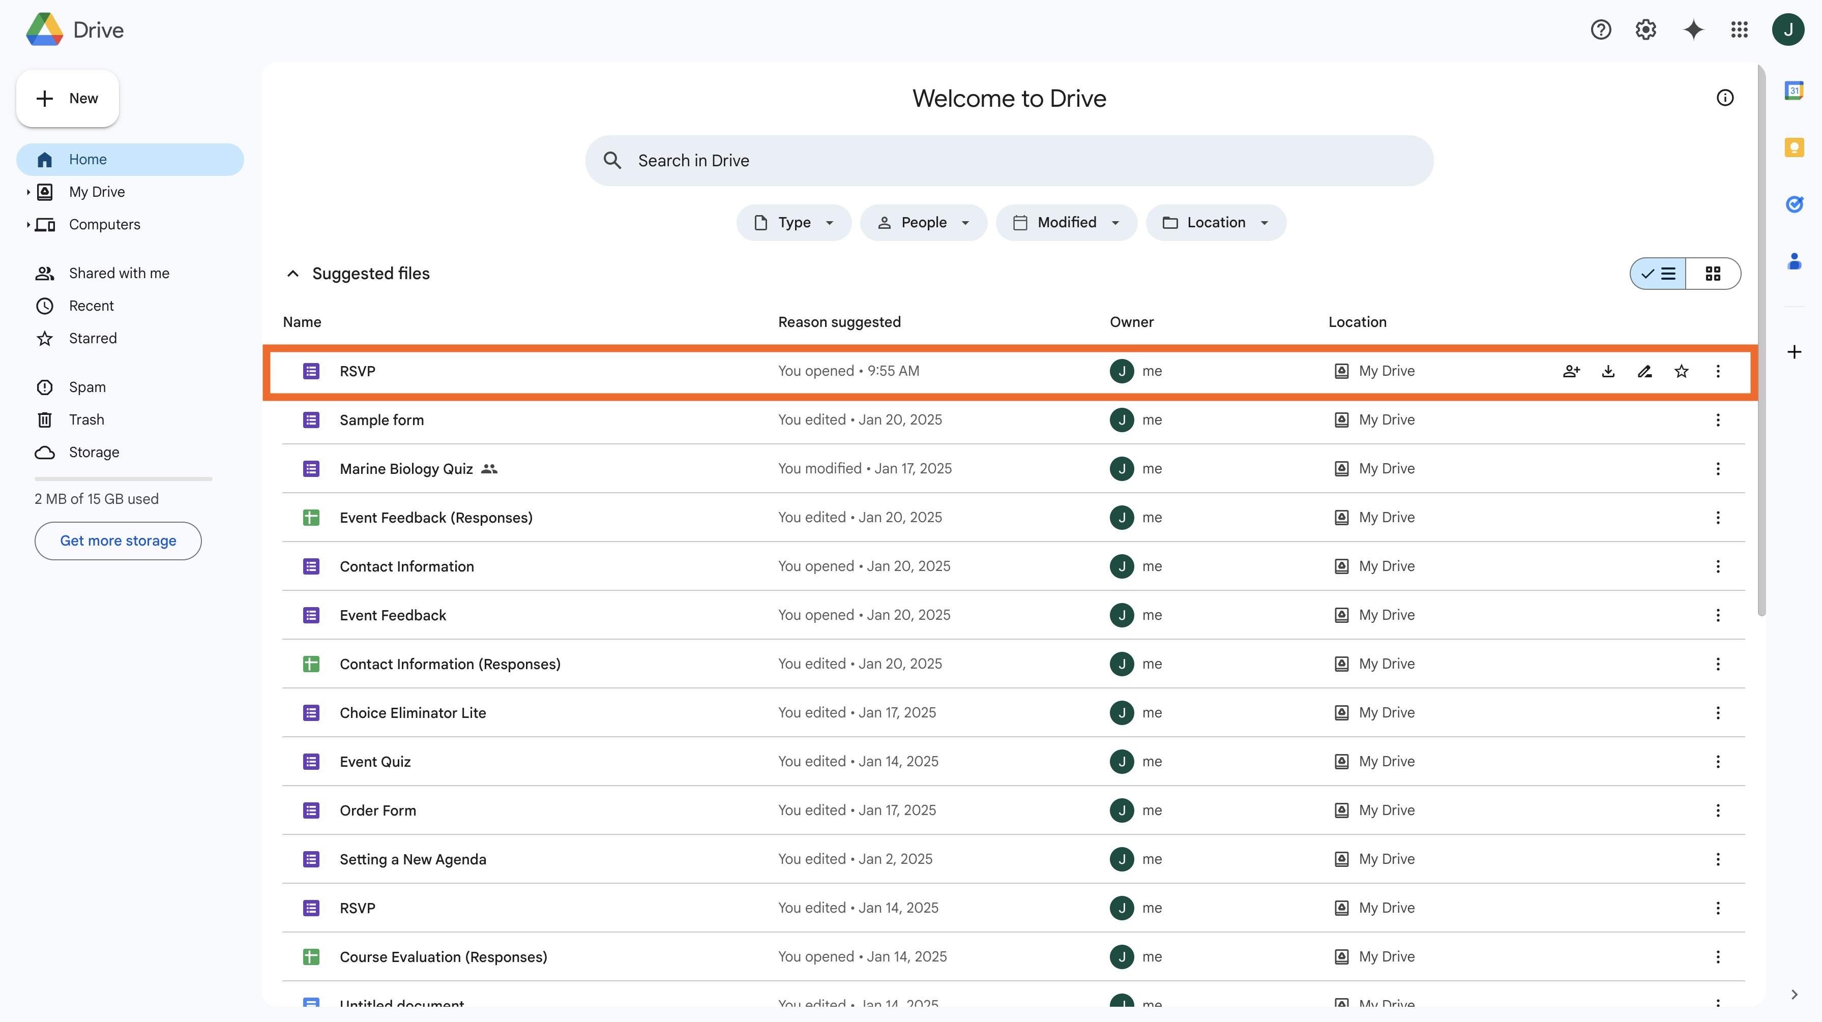The height and width of the screenshot is (1022, 1822).
Task: Star the highlighted RSVP file
Action: coord(1681,371)
